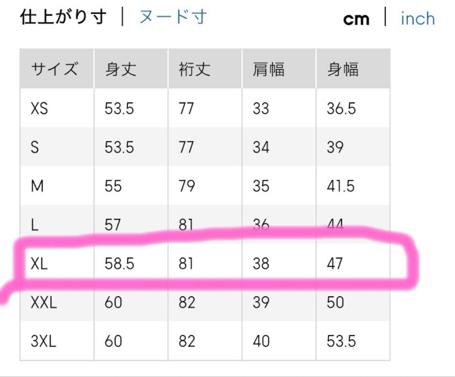
Task: Click the 41.5 body width value
Action: pos(340,186)
